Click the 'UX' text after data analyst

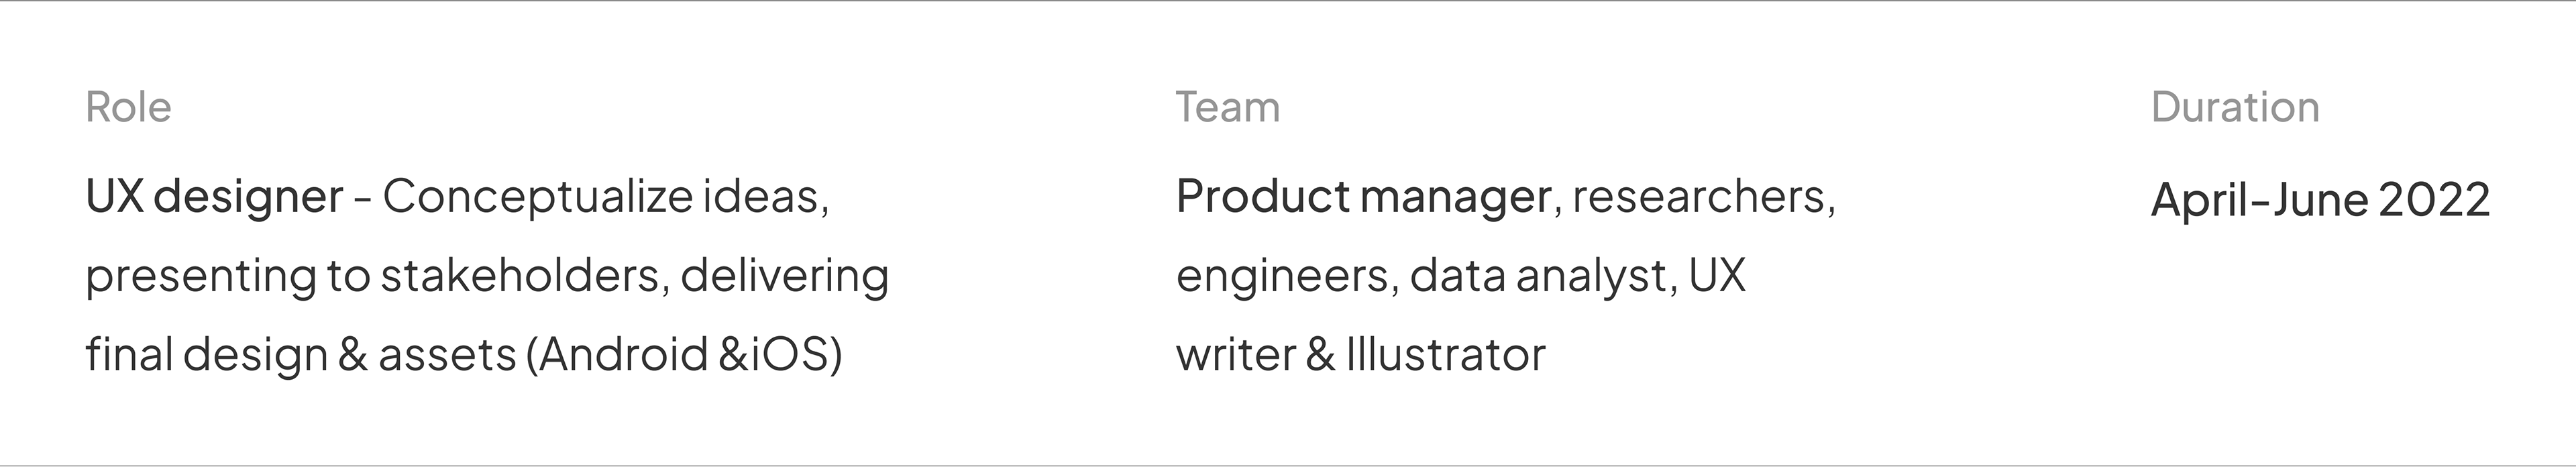(x=1717, y=275)
